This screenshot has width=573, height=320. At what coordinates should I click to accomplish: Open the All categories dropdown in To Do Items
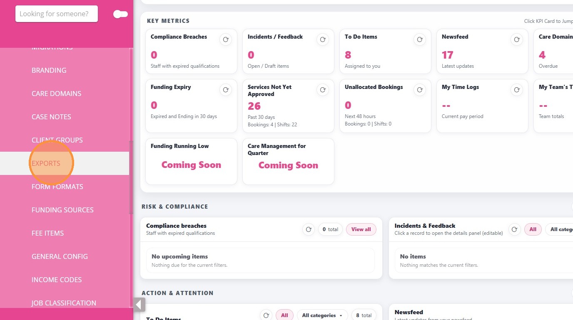click(x=322, y=315)
